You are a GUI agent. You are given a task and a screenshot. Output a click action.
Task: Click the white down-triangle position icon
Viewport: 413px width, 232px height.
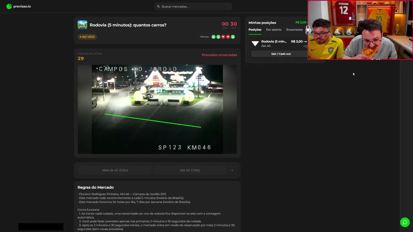(x=255, y=43)
